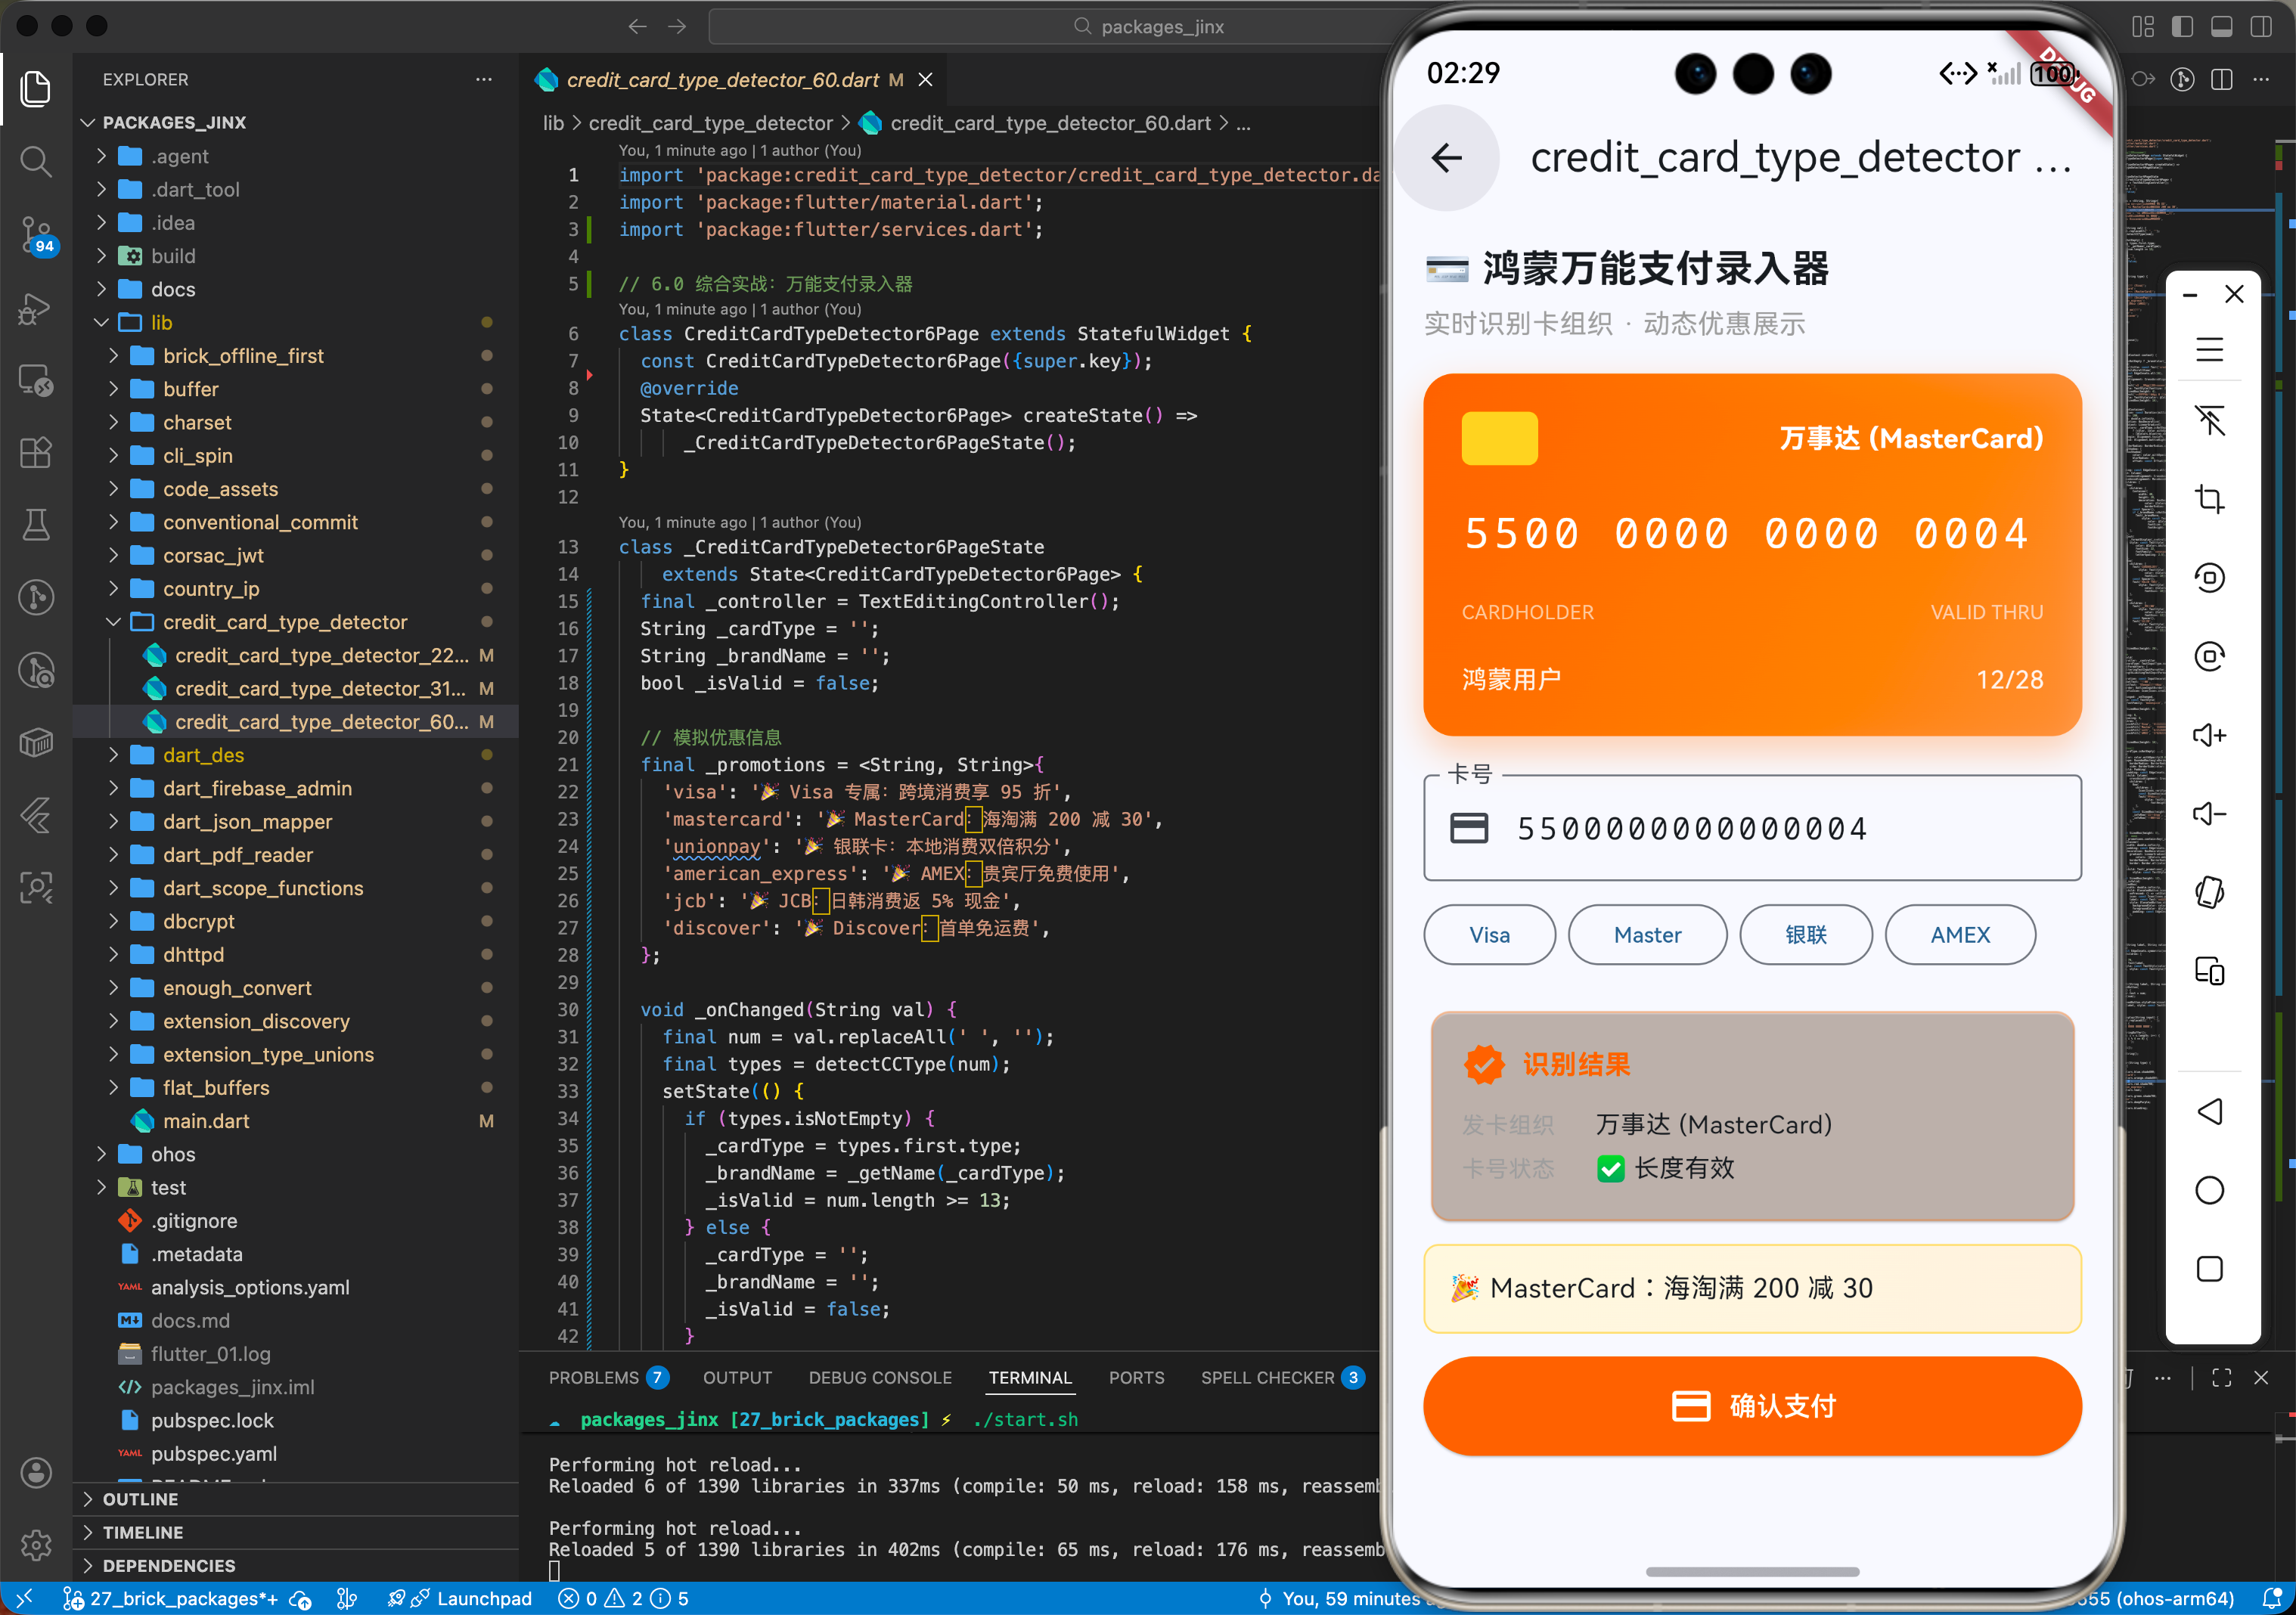Open the Search view in activity bar
The width and height of the screenshot is (2296, 1615).
click(36, 161)
